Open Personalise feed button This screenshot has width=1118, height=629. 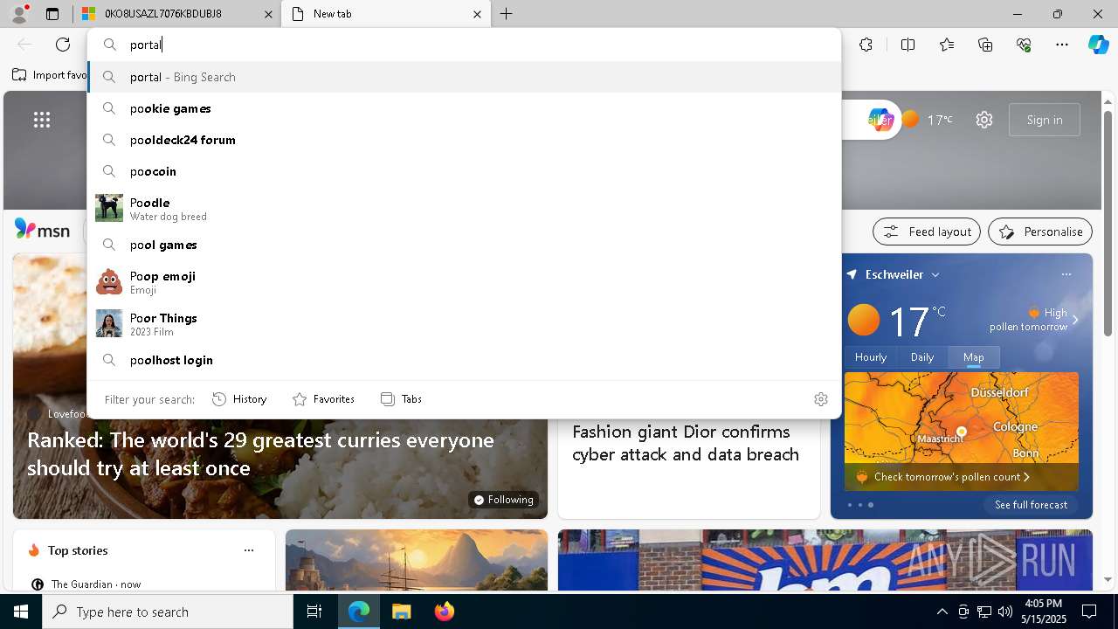click(x=1040, y=232)
